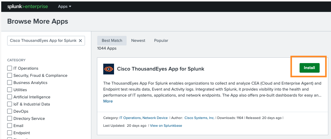This screenshot has height=139, width=331.
Task: Enable Security, Fraud & Compliance filter
Action: pos(10,76)
